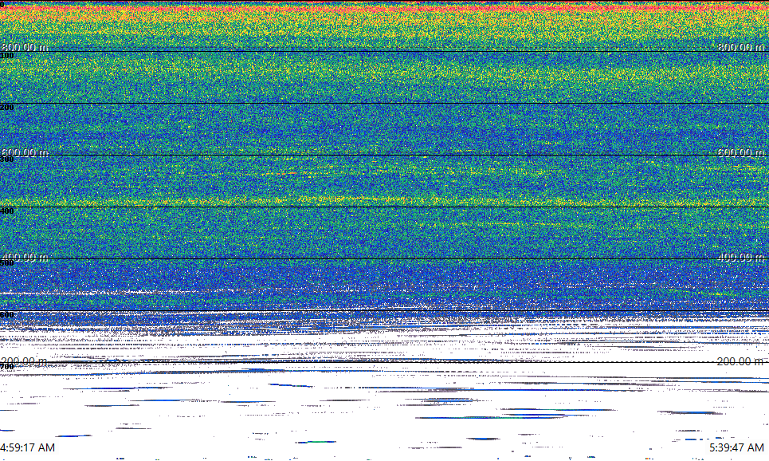The image size is (769, 461).
Task: Click the depth grid label 700
Action: 7,367
